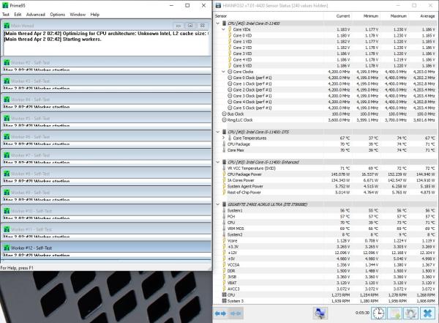Maximize the Main thread child window
The image size is (439, 323).
click(189, 25)
